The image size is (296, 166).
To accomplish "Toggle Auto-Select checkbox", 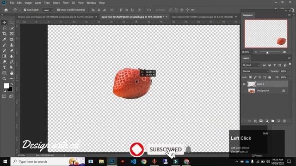I will coord(25,10).
